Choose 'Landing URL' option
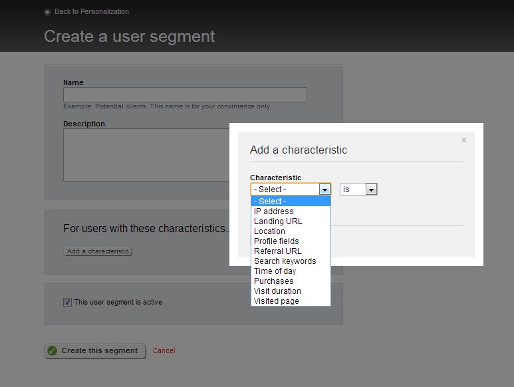Viewport: 514px width, 387px height. (277, 221)
